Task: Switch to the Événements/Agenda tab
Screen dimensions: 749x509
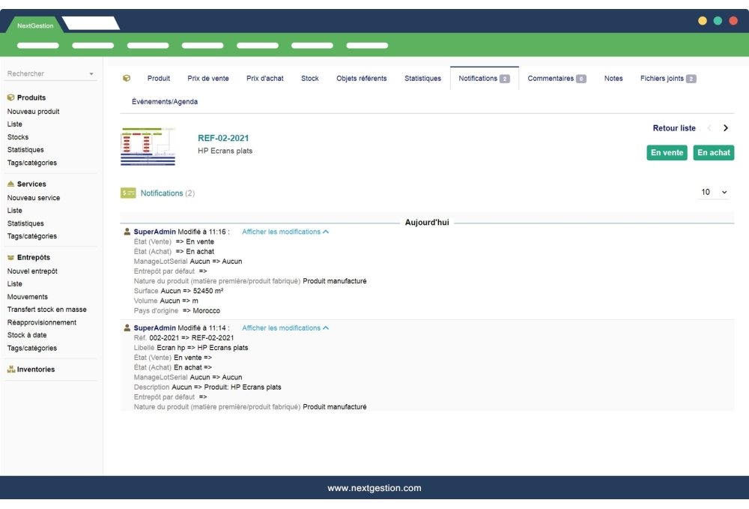Action: (165, 100)
